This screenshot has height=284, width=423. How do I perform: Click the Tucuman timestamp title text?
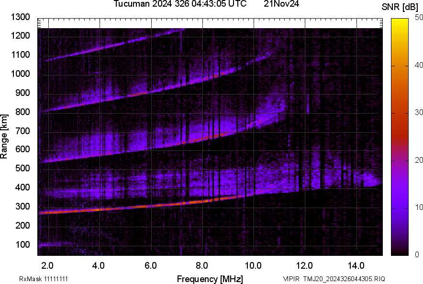point(180,4)
